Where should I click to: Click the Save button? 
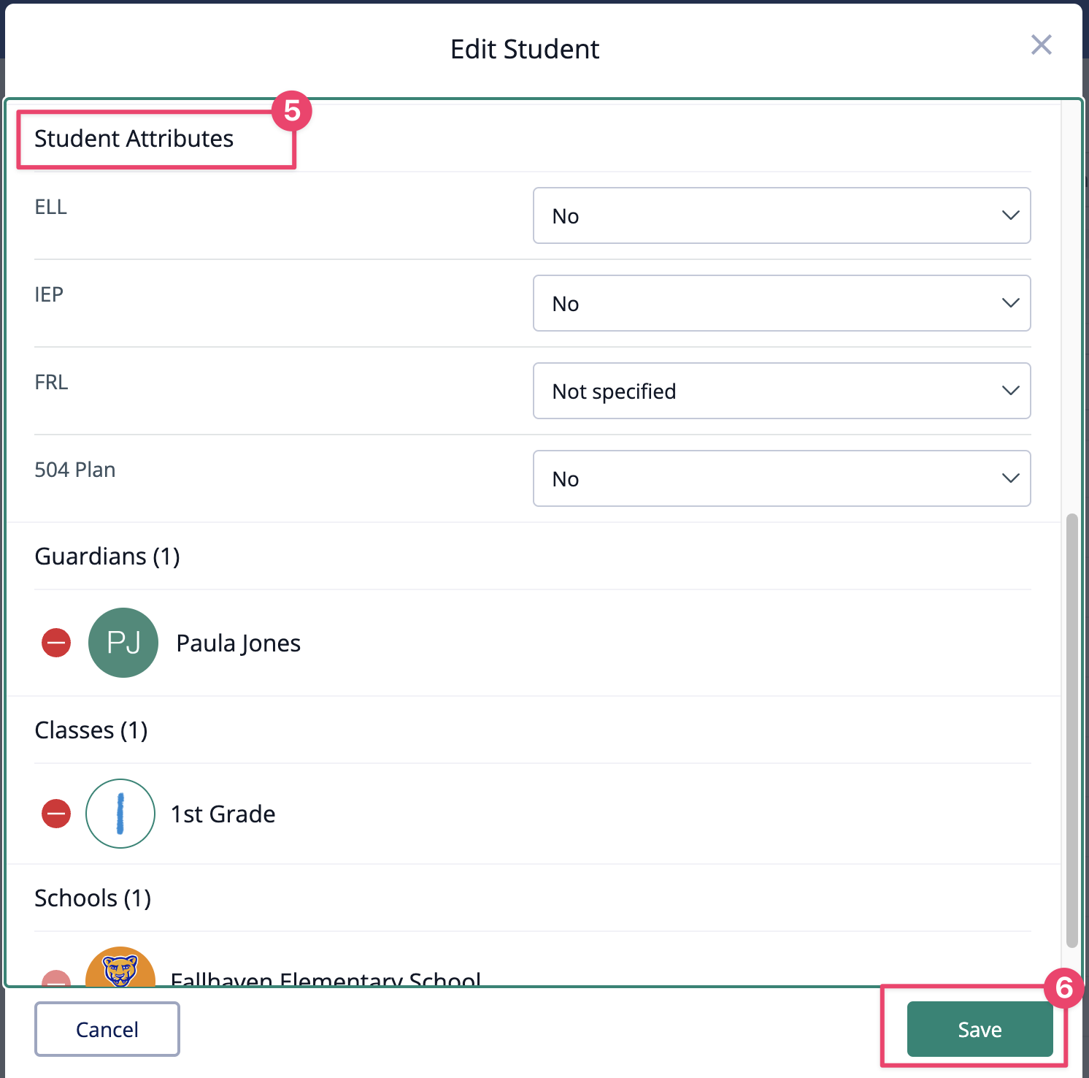point(980,1029)
